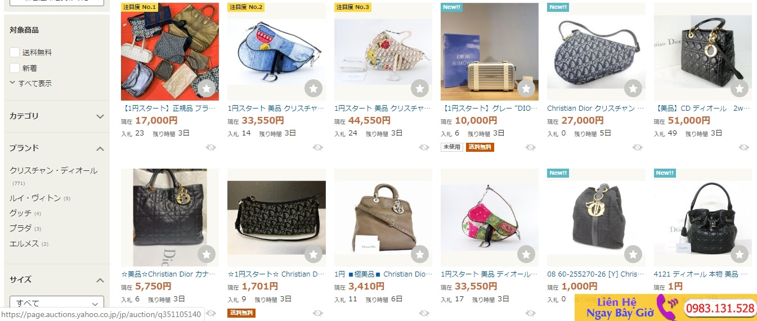Toggle the eye icon under 33,550円 denim bag
Screen dimensions: 757x321
point(318,147)
